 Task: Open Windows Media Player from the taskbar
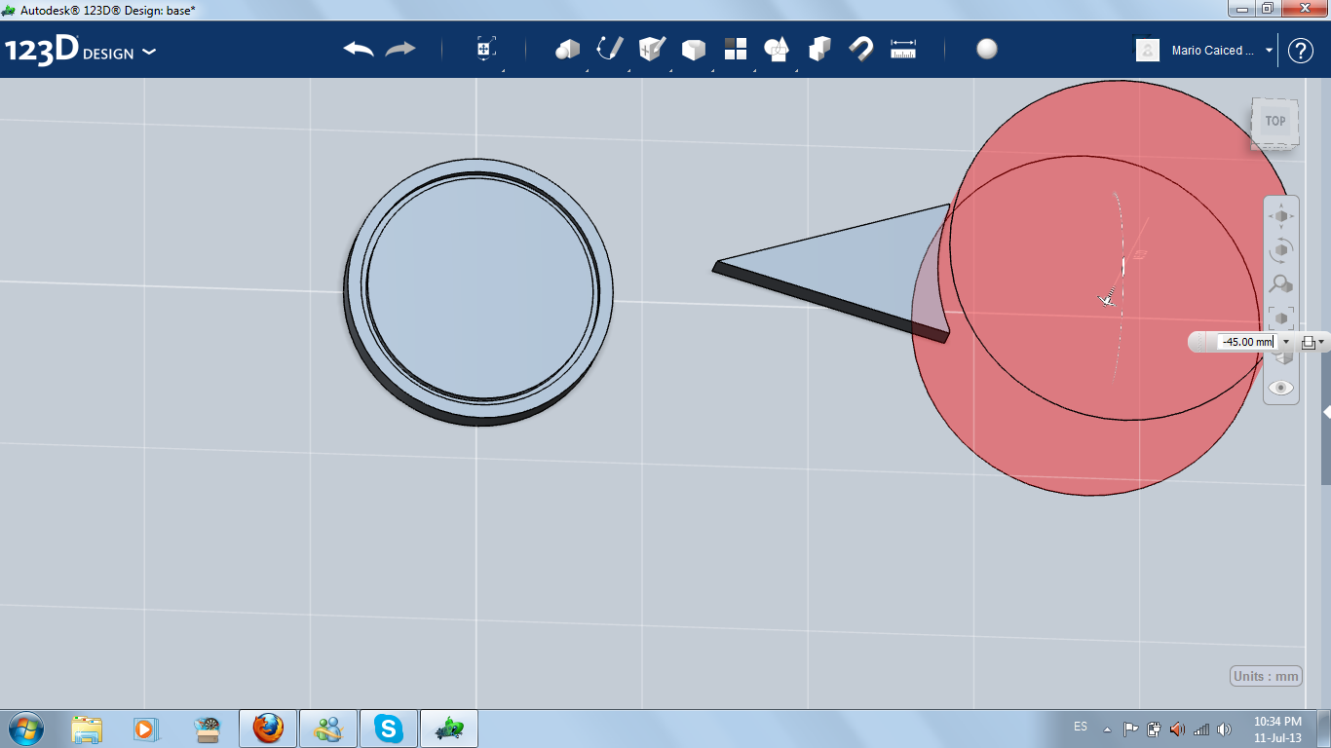(x=146, y=729)
